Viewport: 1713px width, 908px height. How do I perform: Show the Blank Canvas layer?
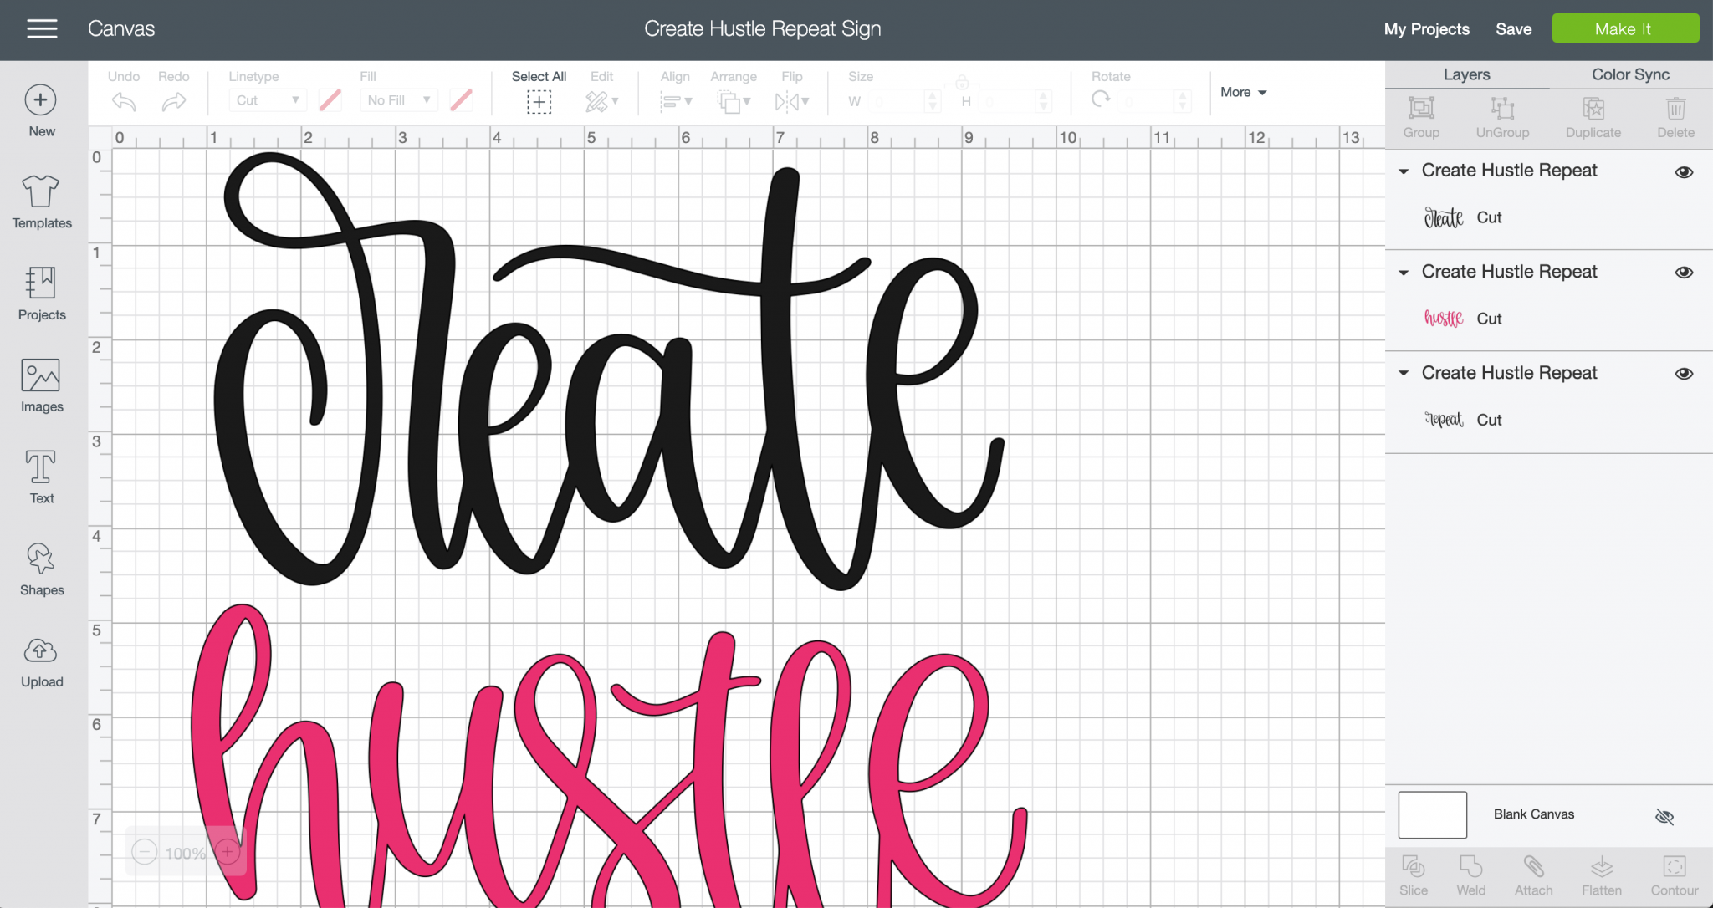click(1664, 816)
